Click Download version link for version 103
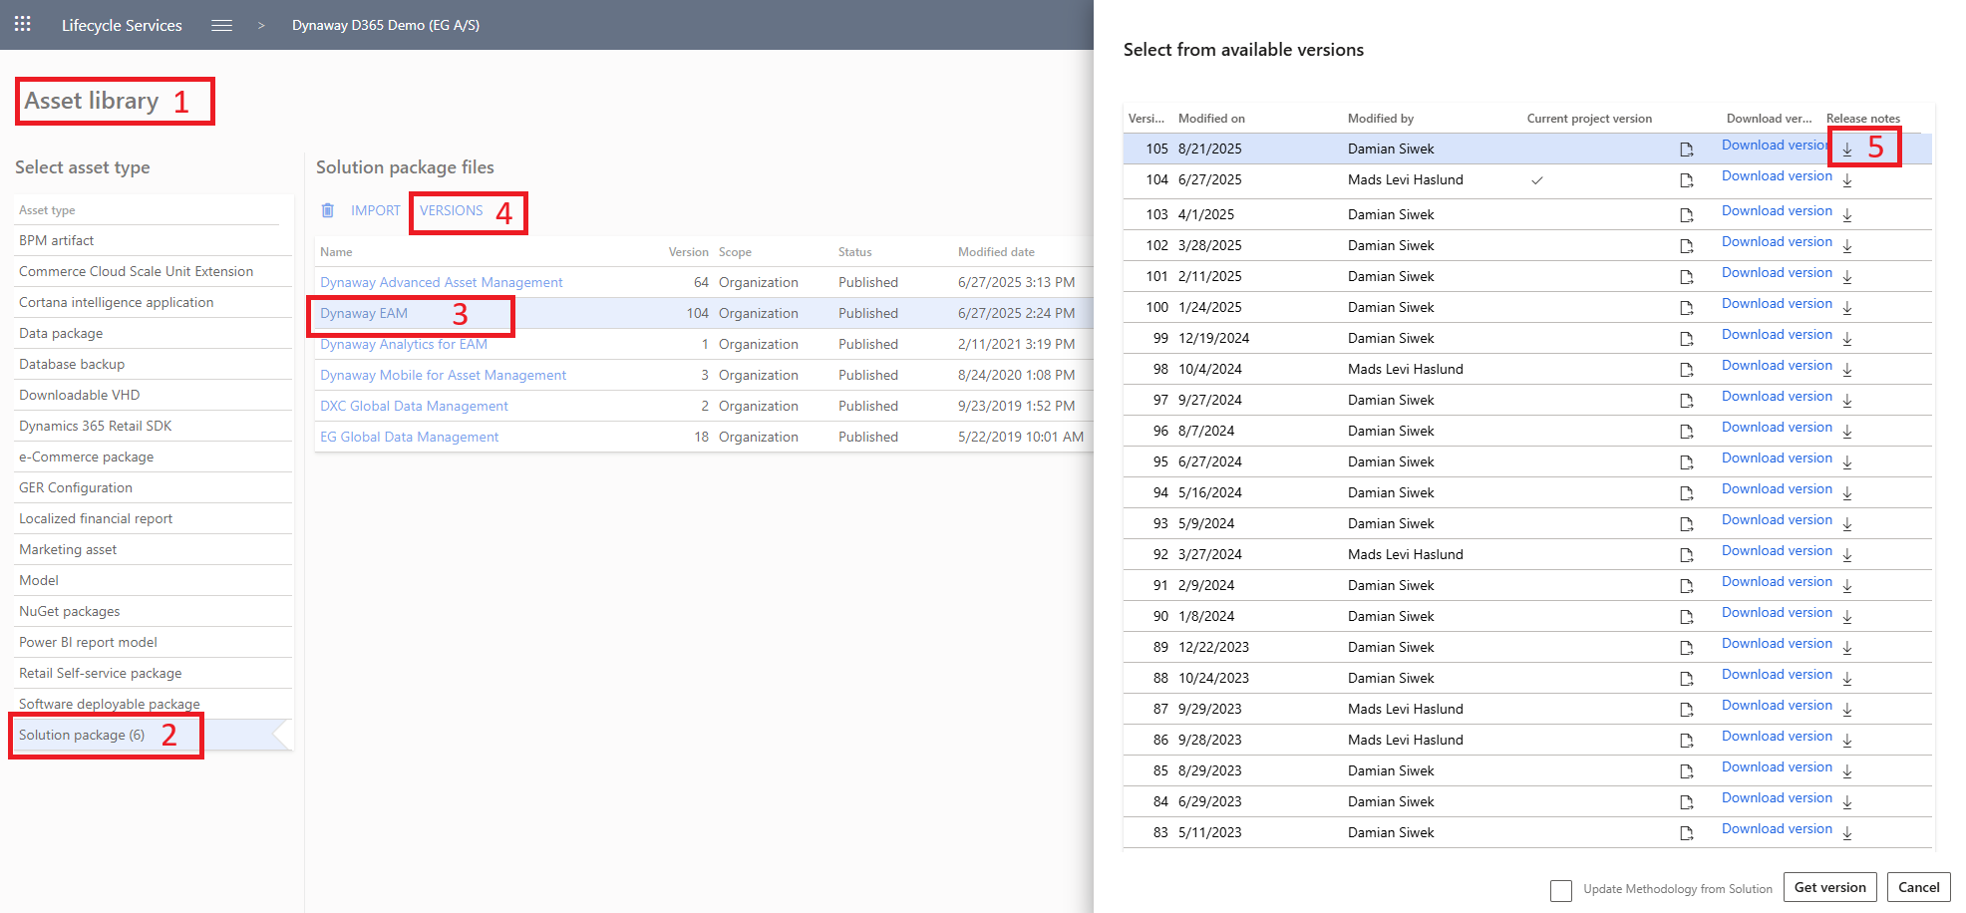 [x=1776, y=211]
